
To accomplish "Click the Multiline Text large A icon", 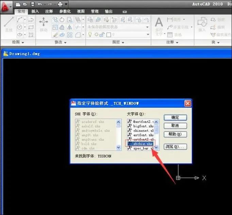I will [159, 22].
